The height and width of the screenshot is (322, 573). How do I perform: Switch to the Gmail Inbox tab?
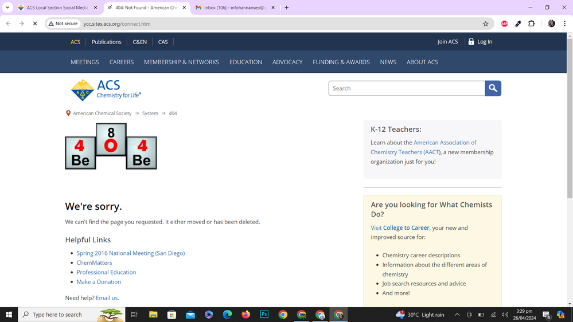pyautogui.click(x=232, y=7)
